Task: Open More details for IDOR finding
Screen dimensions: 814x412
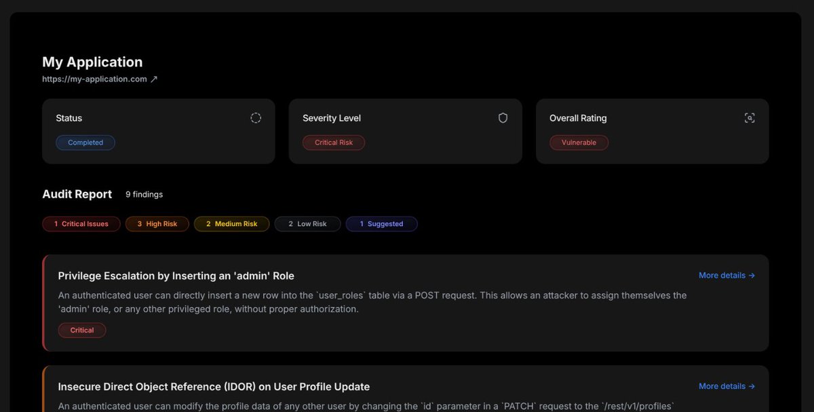Action: 726,386
